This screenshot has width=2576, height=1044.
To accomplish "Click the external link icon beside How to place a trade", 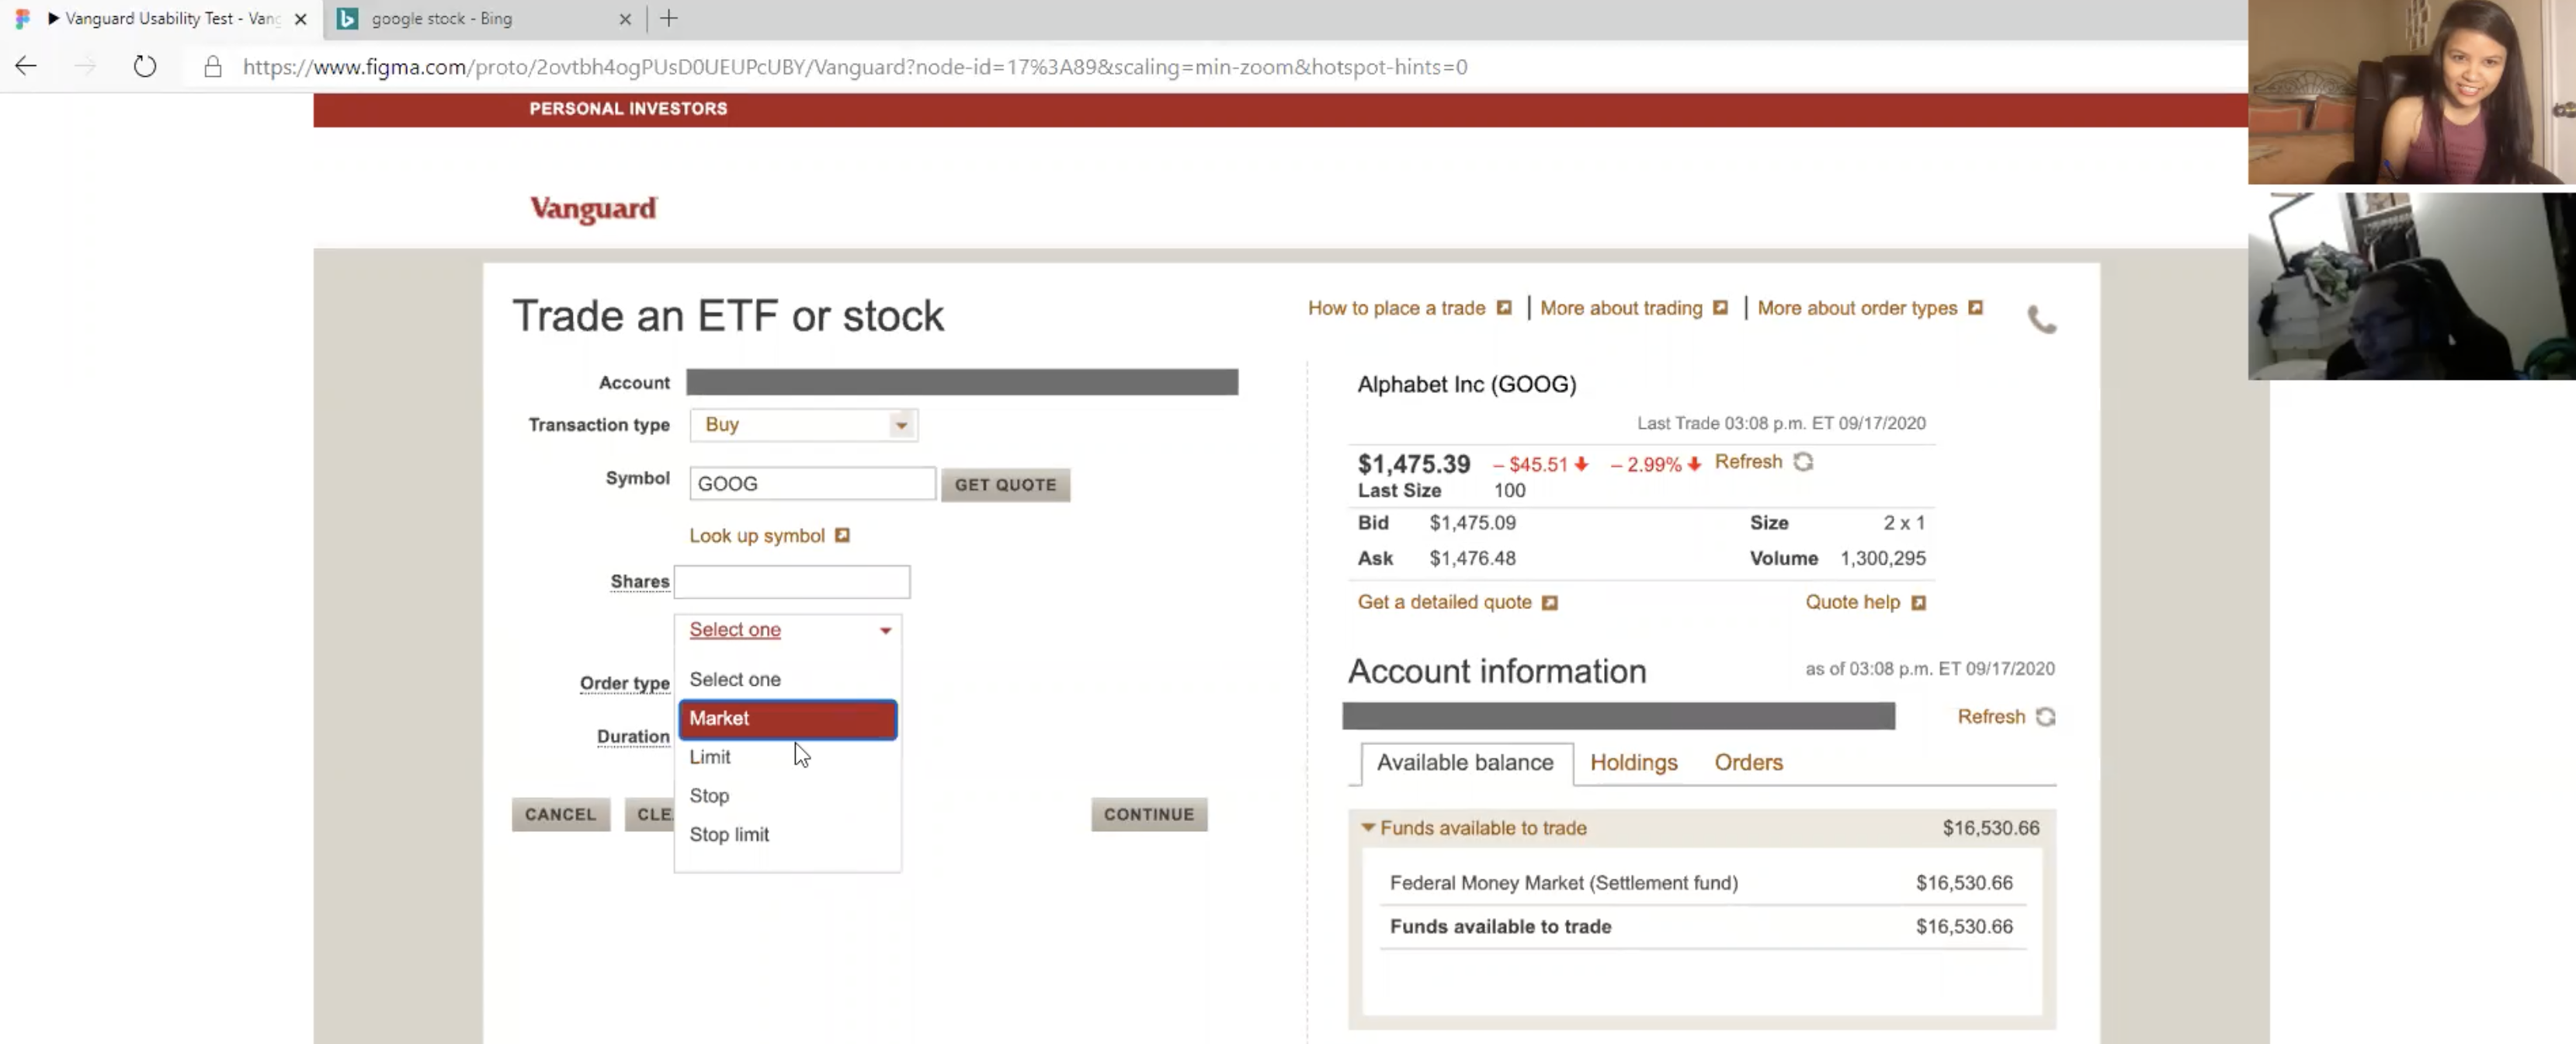I will click(x=1503, y=308).
